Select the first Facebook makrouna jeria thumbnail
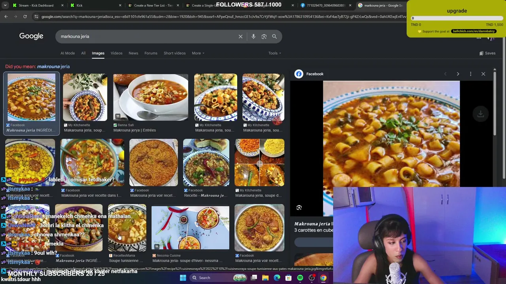 coord(31,97)
